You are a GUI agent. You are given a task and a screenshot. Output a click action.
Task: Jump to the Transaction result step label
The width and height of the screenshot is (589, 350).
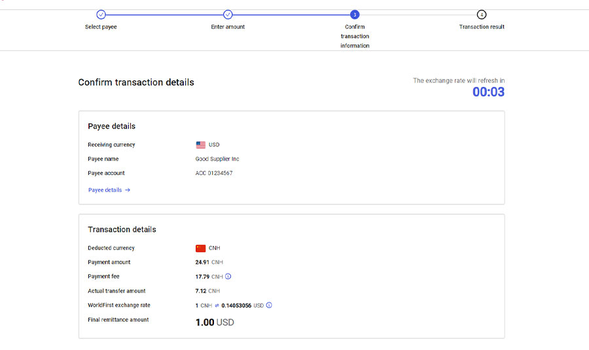[x=482, y=27]
